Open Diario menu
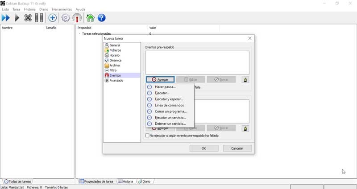 44,9
